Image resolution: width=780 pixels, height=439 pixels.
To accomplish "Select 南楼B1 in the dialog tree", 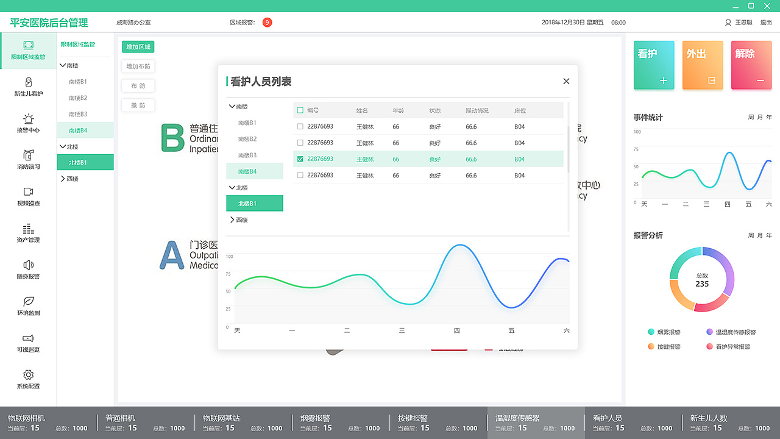I will [247, 123].
